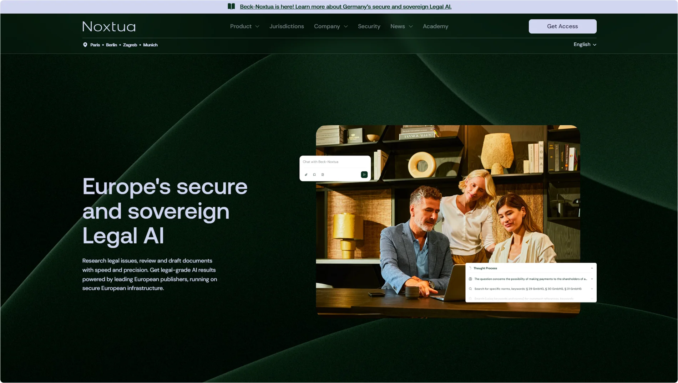Image resolution: width=678 pixels, height=383 pixels.
Task: Click the book icon in the announcement banner
Action: click(x=231, y=6)
